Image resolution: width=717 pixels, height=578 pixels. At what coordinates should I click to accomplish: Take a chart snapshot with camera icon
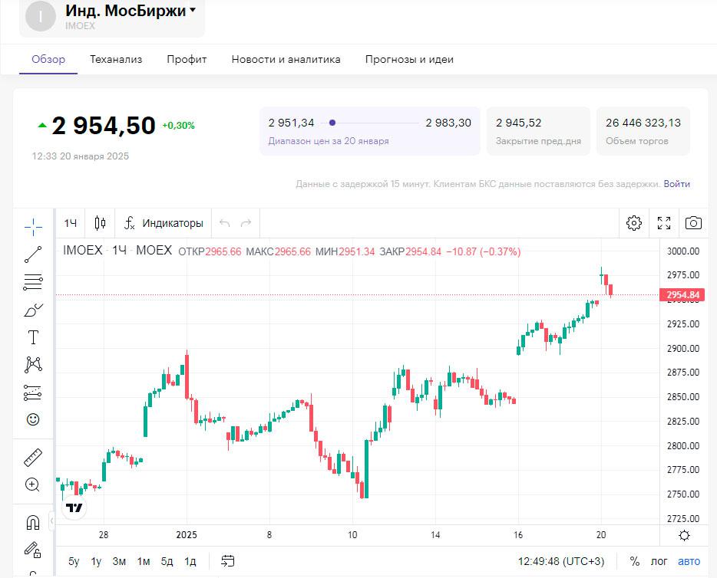click(x=693, y=223)
